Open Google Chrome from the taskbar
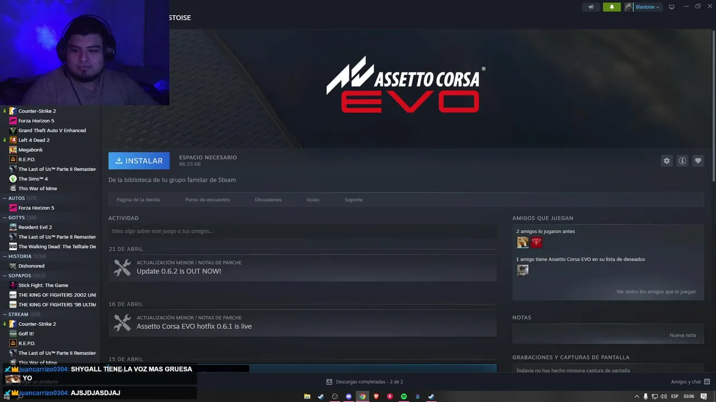Viewport: 716px width, 402px height. click(x=362, y=396)
